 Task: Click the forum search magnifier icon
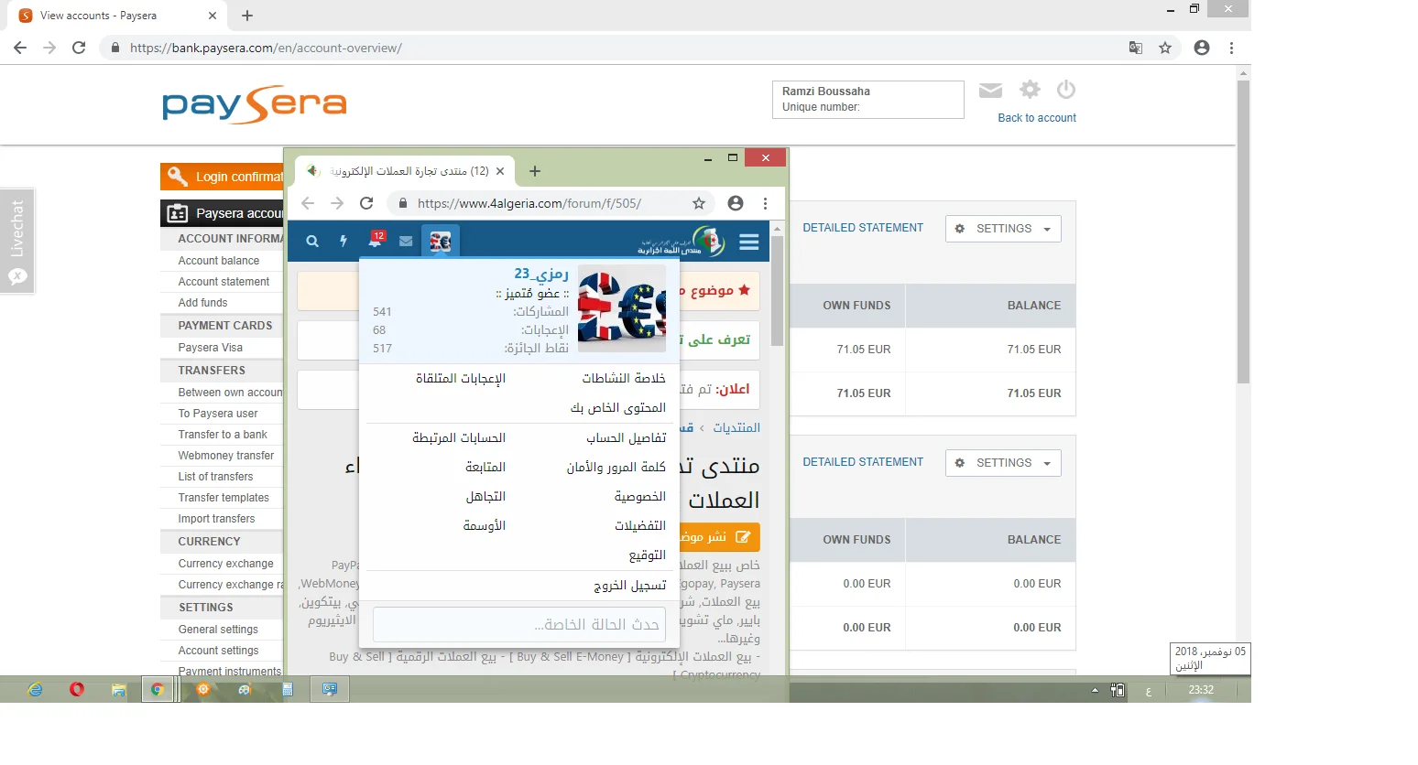312,242
